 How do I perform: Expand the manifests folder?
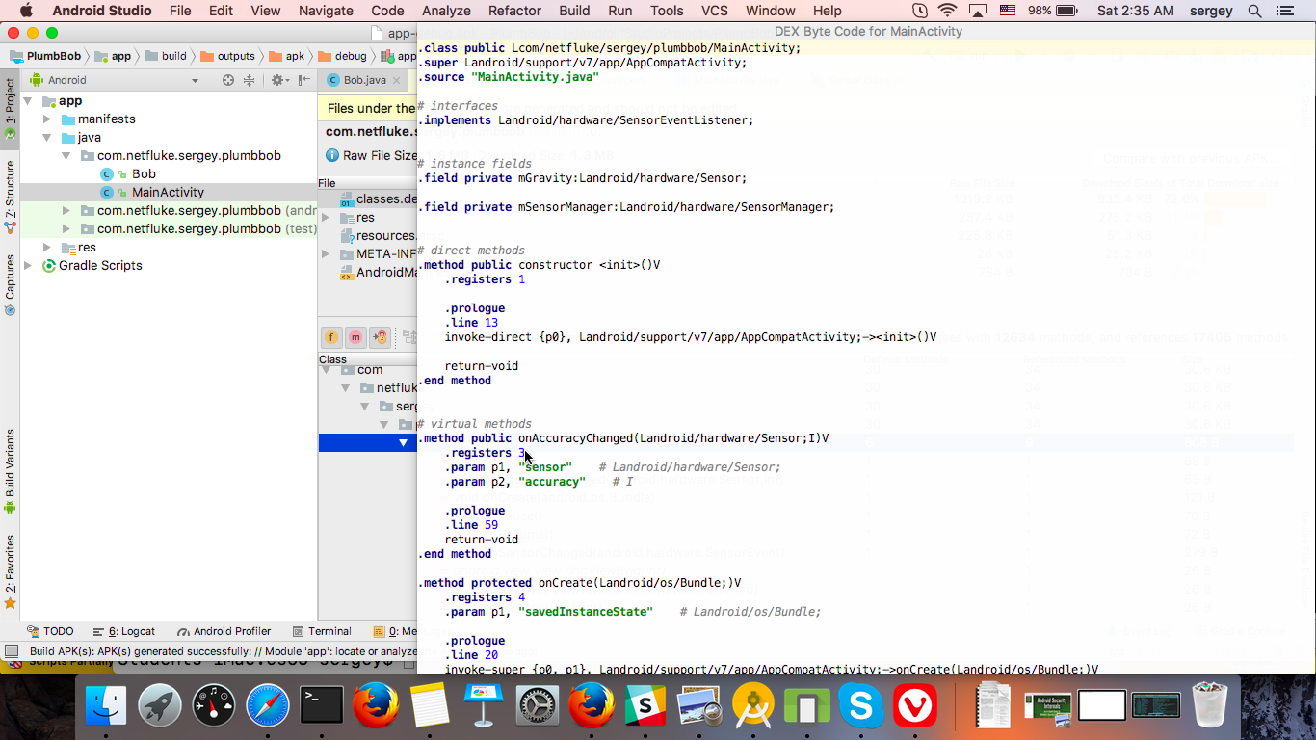(x=47, y=119)
